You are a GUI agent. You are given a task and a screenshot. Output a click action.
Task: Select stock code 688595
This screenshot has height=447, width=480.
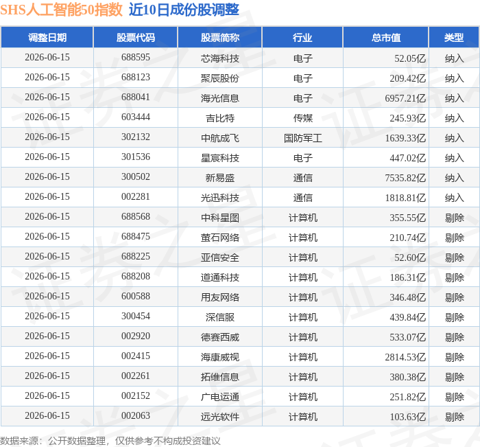136,57
